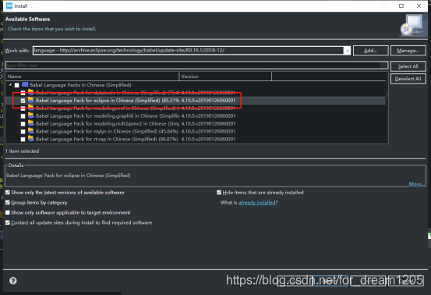
Task: Check the mylyn language pack checkbox
Action: point(23,132)
